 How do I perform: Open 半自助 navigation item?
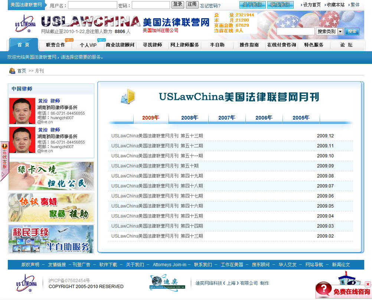coord(217,45)
